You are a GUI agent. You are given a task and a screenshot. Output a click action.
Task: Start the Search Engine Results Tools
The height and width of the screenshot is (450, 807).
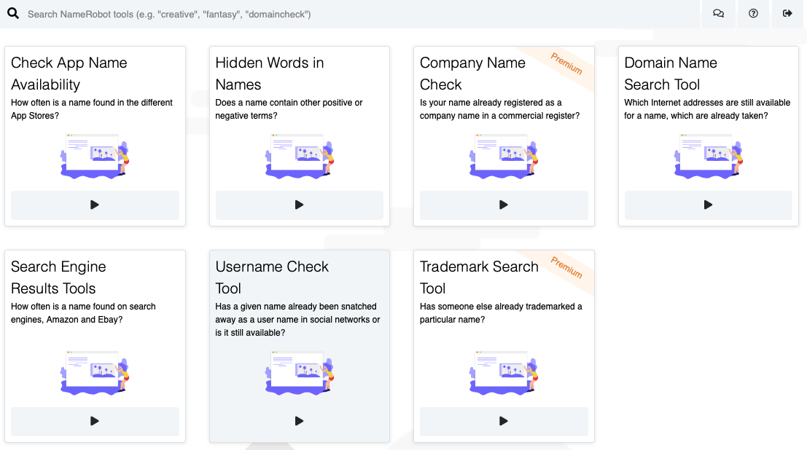coord(95,421)
